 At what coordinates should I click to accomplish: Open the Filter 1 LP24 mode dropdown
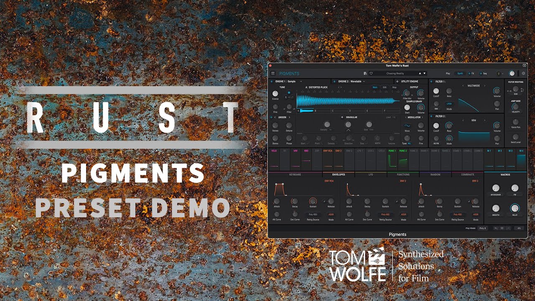click(x=449, y=103)
